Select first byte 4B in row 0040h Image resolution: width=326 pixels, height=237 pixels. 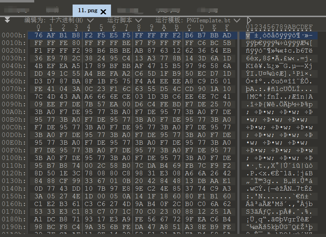tap(39, 66)
